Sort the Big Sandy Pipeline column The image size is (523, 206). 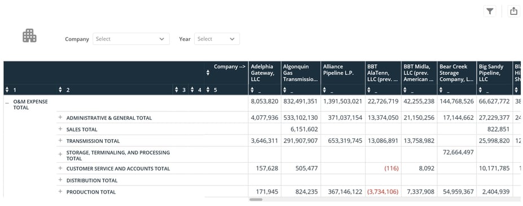click(481, 90)
